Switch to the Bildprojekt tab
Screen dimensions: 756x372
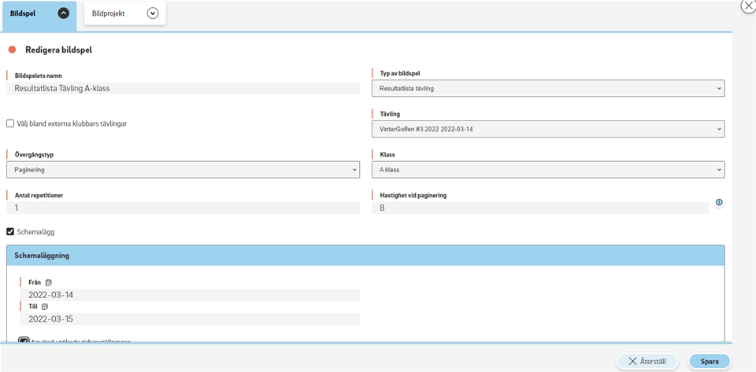(x=110, y=13)
